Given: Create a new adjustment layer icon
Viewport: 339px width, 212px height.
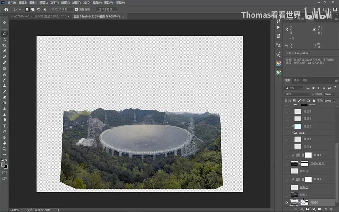Looking at the screenshot, I should 313,209.
